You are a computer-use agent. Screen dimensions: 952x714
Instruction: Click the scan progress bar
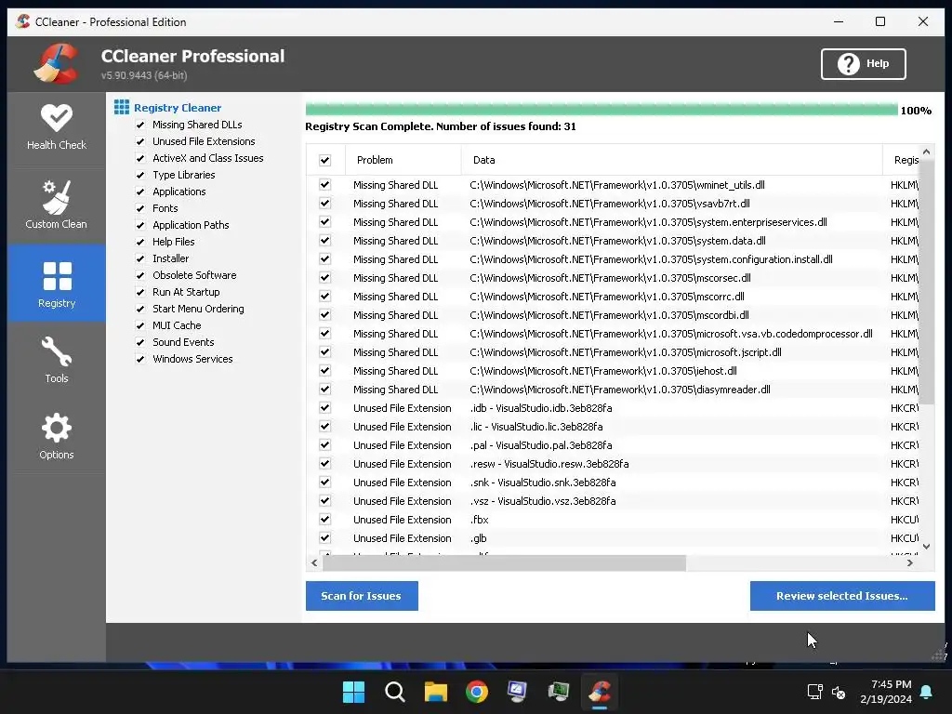(x=602, y=110)
